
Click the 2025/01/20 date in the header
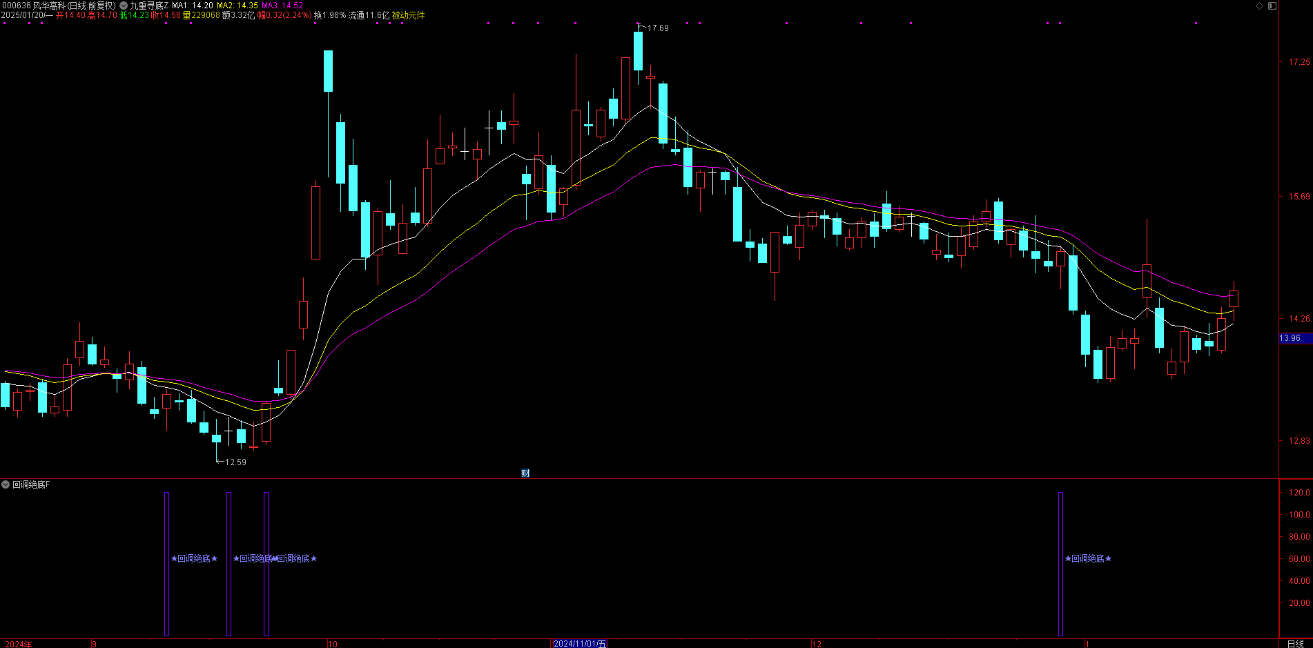[23, 15]
